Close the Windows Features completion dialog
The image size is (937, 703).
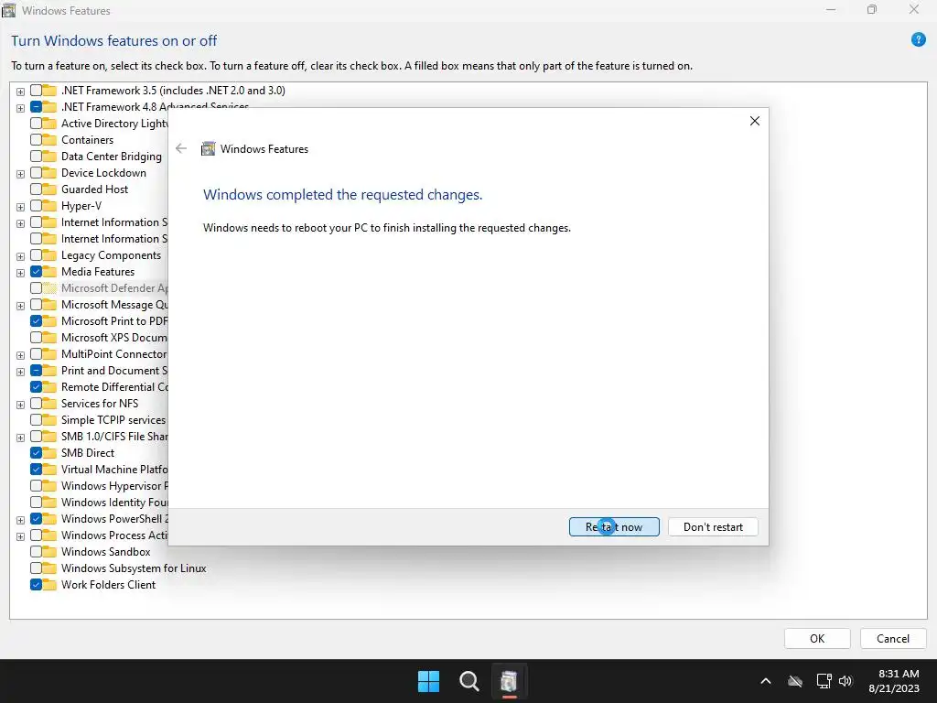pos(755,121)
